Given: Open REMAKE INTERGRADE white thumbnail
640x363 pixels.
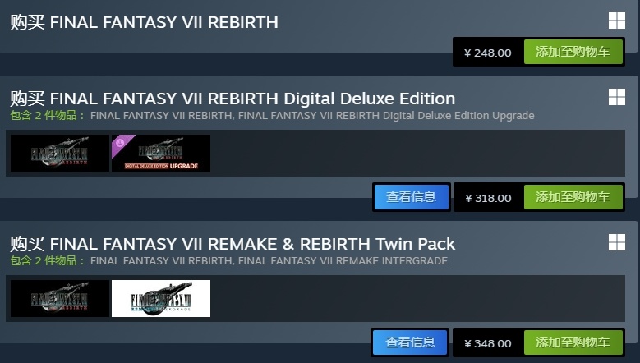Looking at the screenshot, I should [161, 299].
